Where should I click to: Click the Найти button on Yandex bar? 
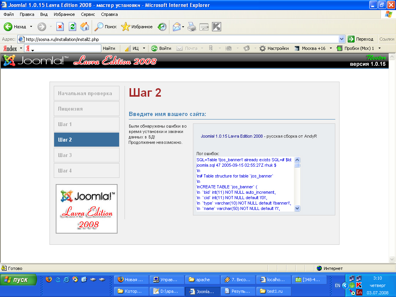coord(109,48)
